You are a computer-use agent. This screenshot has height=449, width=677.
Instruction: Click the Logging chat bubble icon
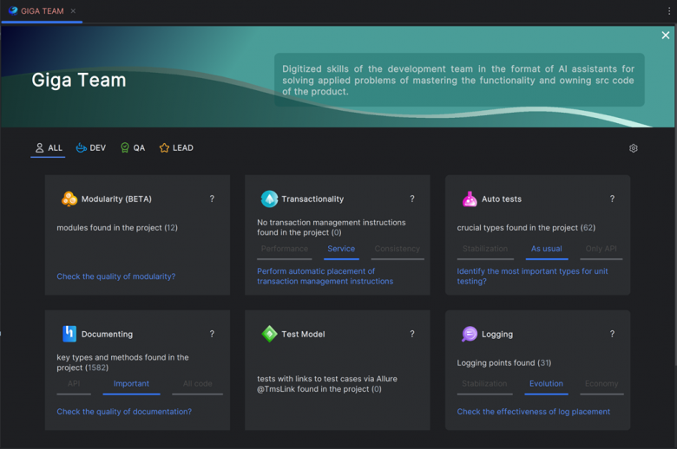[x=470, y=334]
